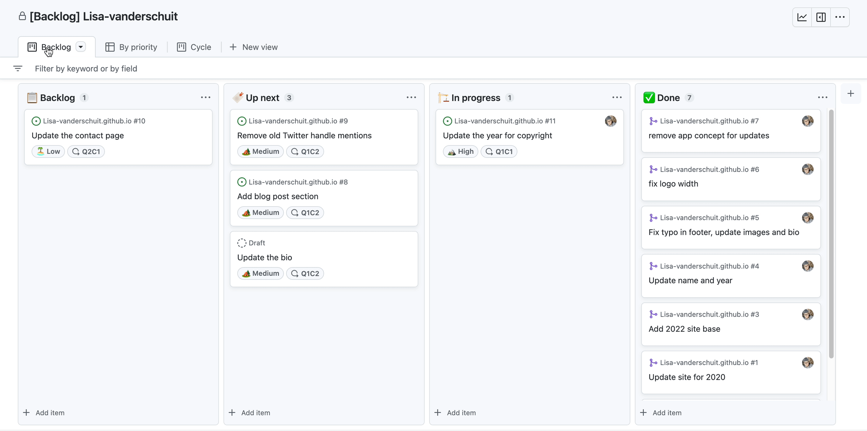
Task: Add item to In progress column
Action: tap(455, 413)
